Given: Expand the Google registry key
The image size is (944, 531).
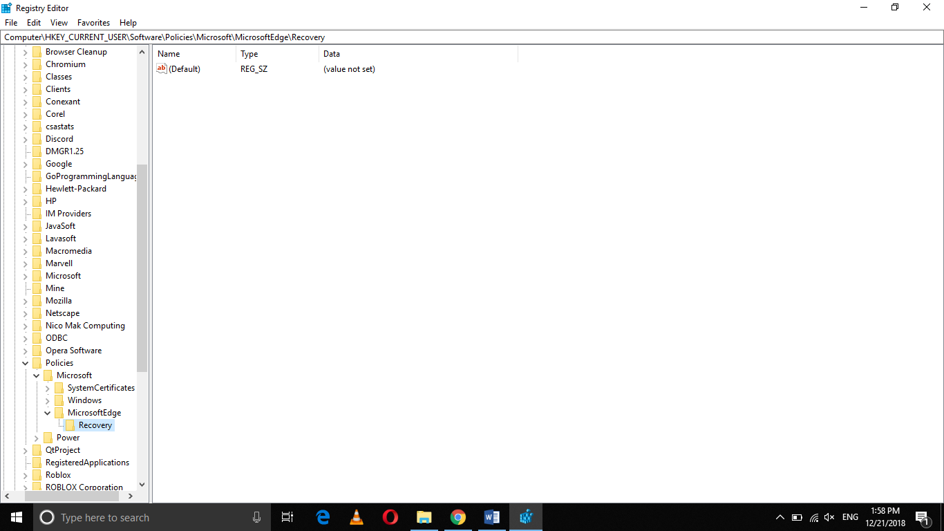Looking at the screenshot, I should (25, 163).
